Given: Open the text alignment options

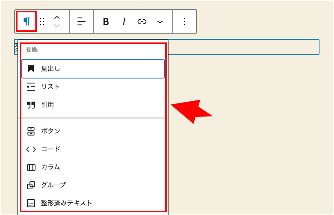Looking at the screenshot, I should click(x=81, y=22).
